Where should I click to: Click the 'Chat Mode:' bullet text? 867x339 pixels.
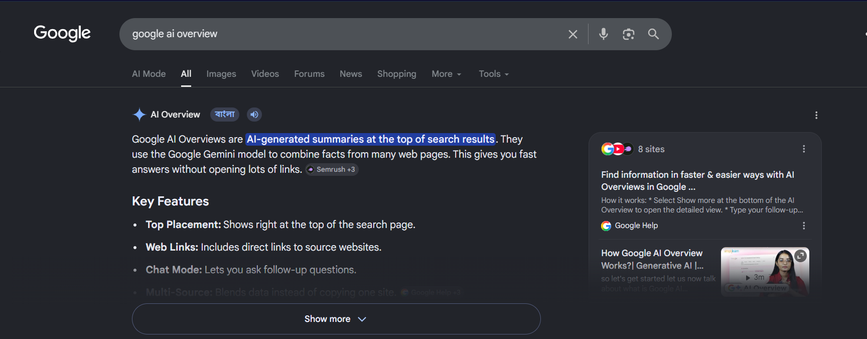[174, 270]
